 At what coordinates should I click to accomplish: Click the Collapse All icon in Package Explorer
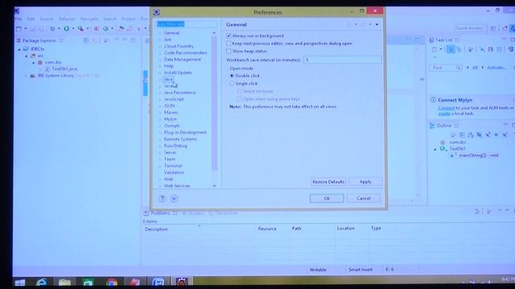tap(86, 40)
